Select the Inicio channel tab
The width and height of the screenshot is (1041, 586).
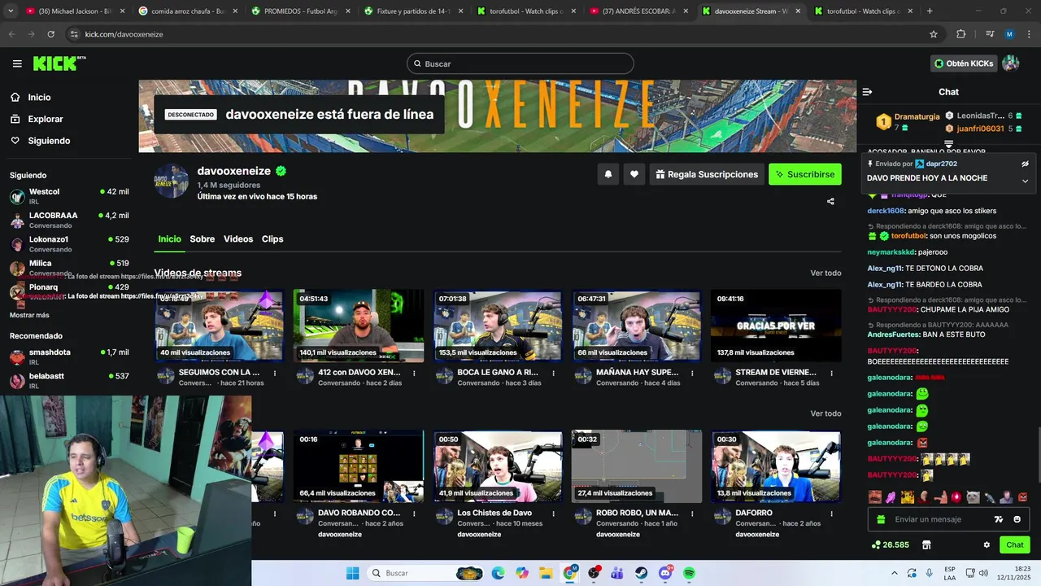[x=169, y=239]
